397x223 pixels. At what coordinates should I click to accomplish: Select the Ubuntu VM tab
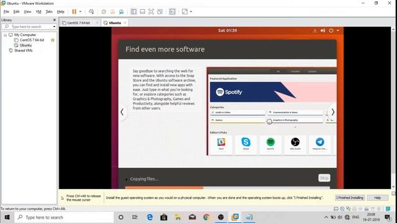(115, 23)
